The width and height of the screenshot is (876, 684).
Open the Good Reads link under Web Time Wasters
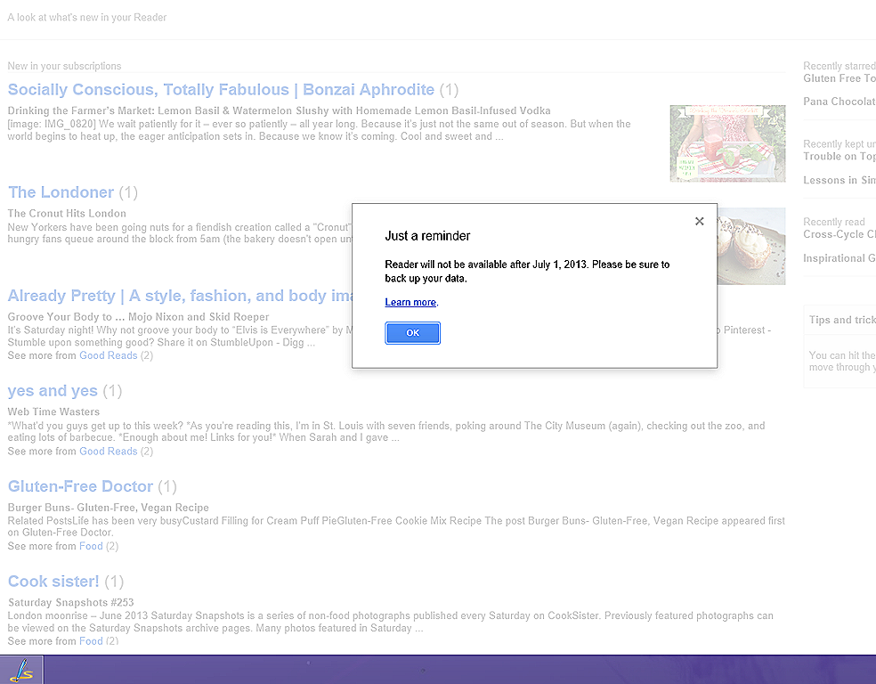click(109, 451)
